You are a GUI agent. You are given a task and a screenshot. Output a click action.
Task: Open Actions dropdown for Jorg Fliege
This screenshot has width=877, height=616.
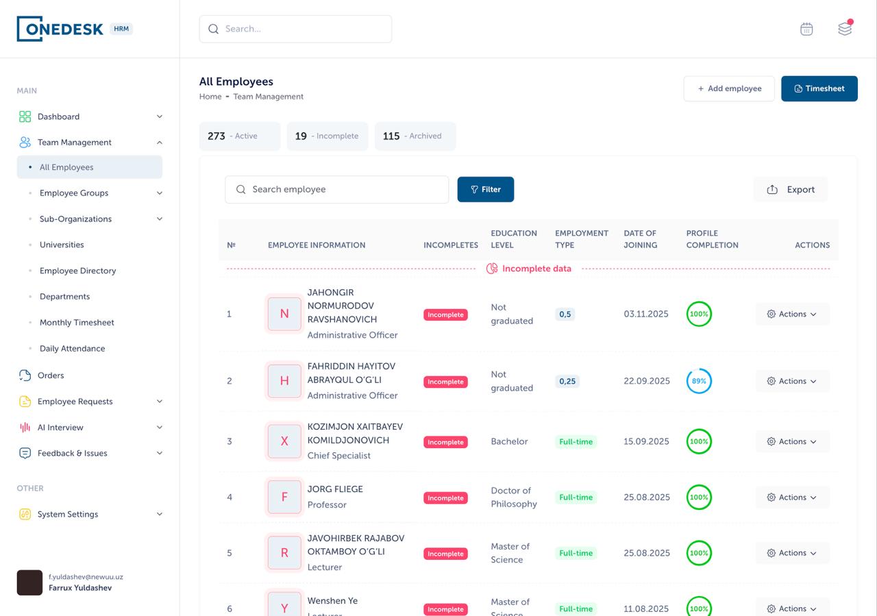(792, 497)
